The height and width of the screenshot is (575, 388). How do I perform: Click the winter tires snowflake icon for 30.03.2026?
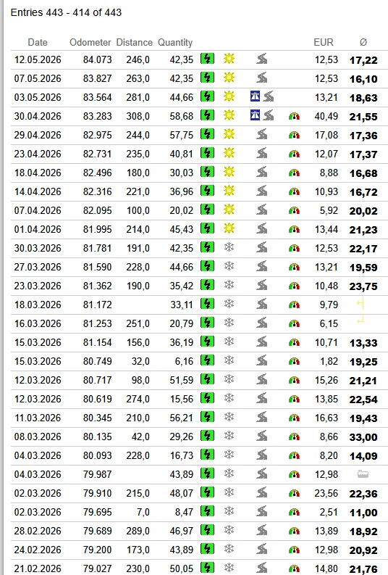click(x=229, y=247)
